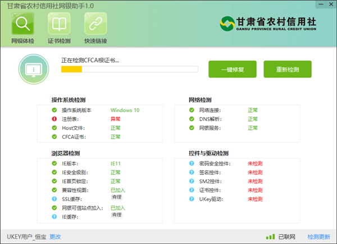Screen dimensions: 337x244
Task: Click 未检测 status for UKey驱动
Action: coord(255,199)
